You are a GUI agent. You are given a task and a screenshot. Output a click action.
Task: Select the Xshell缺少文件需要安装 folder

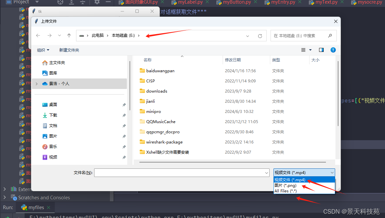168,152
